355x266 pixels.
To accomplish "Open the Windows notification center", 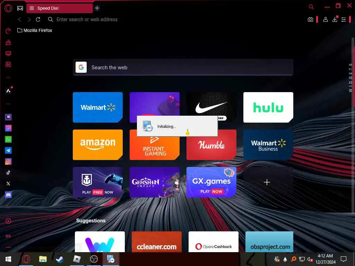I will (x=344, y=259).
